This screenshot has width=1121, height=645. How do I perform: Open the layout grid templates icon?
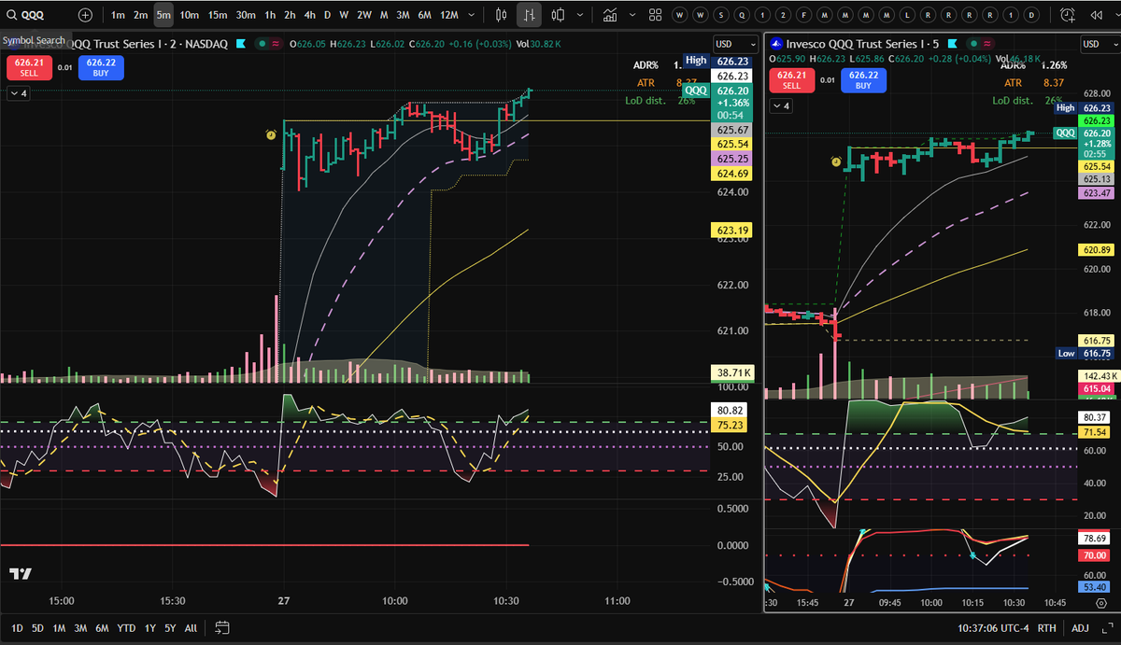(655, 15)
